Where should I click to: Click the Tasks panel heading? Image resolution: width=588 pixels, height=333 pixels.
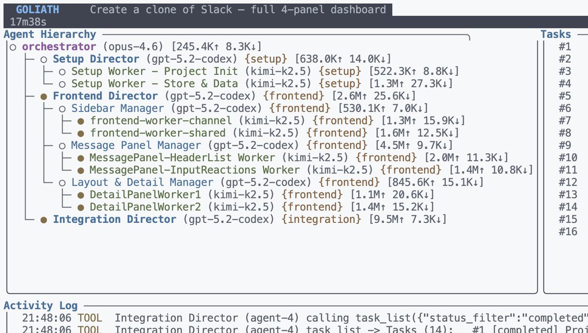(556, 34)
